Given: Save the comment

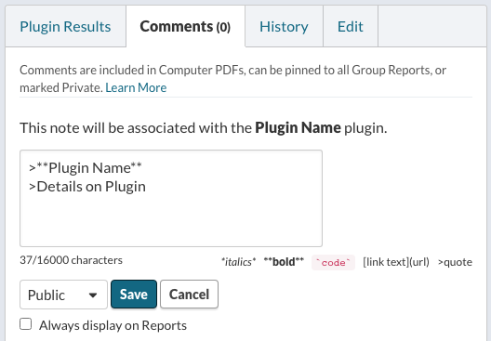Looking at the screenshot, I should coord(134,295).
